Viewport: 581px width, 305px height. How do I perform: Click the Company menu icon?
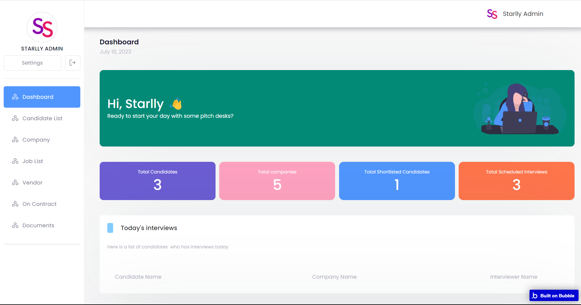point(15,140)
